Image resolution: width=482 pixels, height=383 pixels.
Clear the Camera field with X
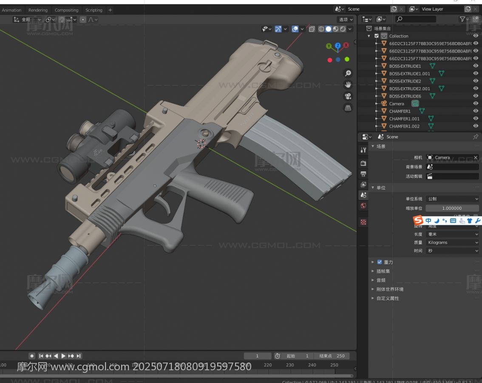click(x=476, y=157)
